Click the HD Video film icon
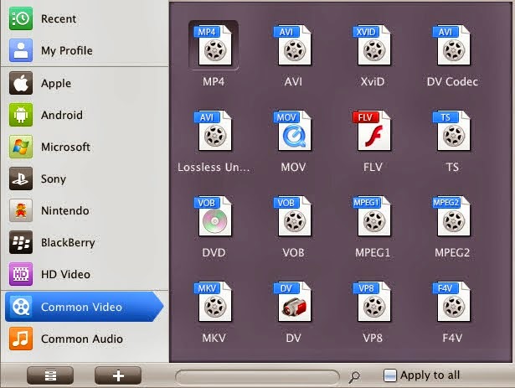515x388 pixels. (x=21, y=274)
